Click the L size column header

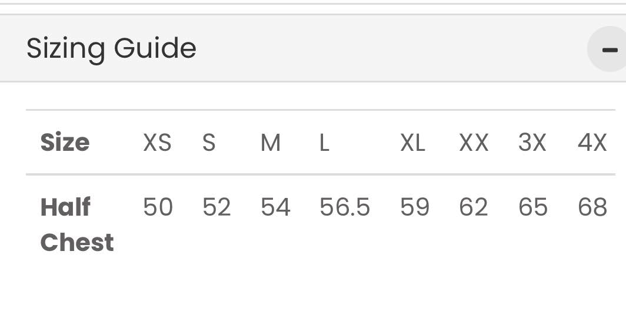click(324, 143)
